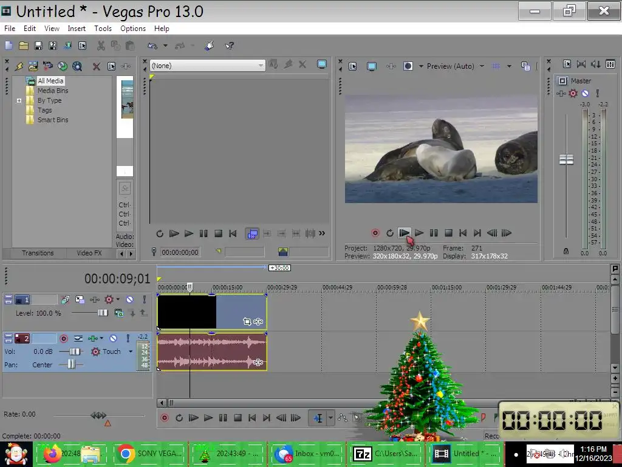This screenshot has width=622, height=467.
Task: Open Inbox mail taskbar window
Action: [x=307, y=454]
